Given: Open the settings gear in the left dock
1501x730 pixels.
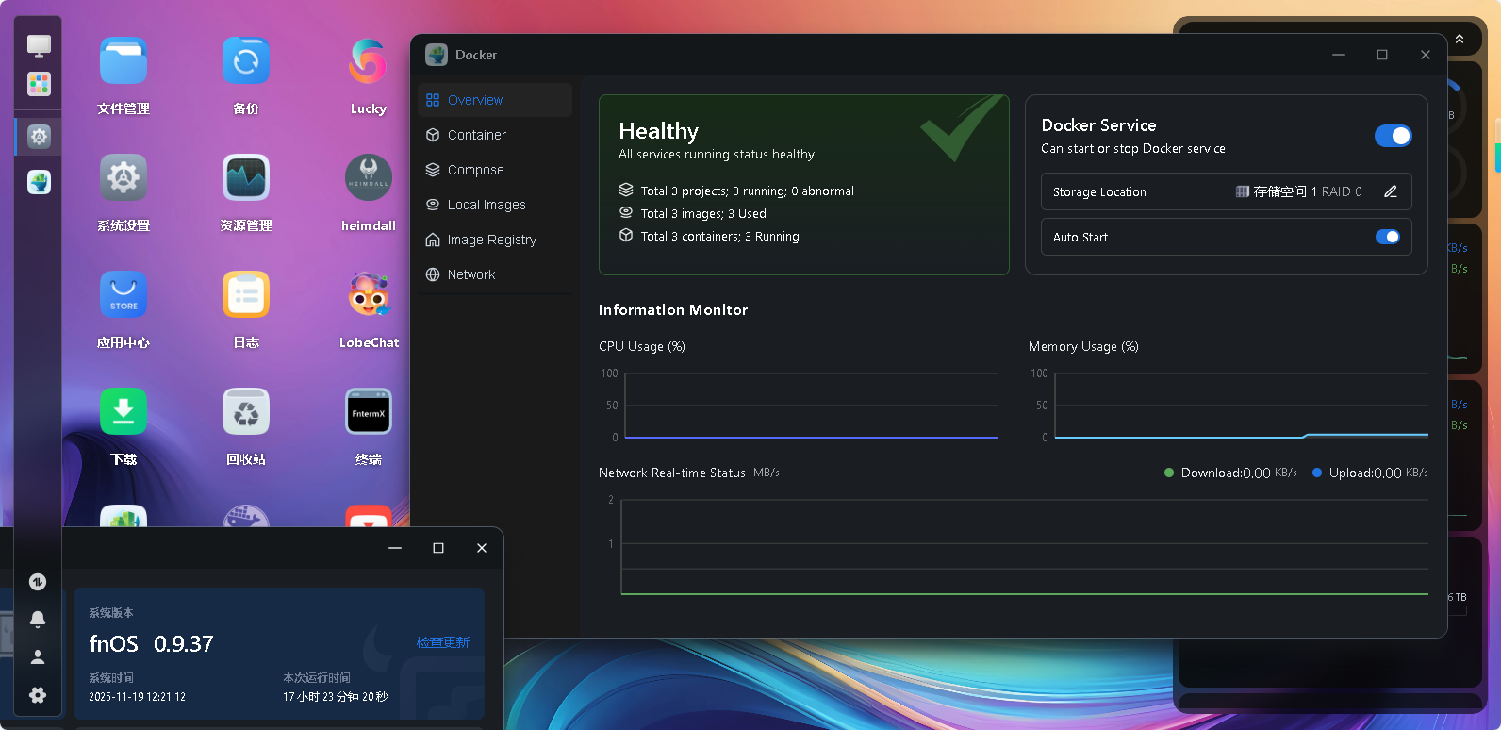Looking at the screenshot, I should pos(38,695).
